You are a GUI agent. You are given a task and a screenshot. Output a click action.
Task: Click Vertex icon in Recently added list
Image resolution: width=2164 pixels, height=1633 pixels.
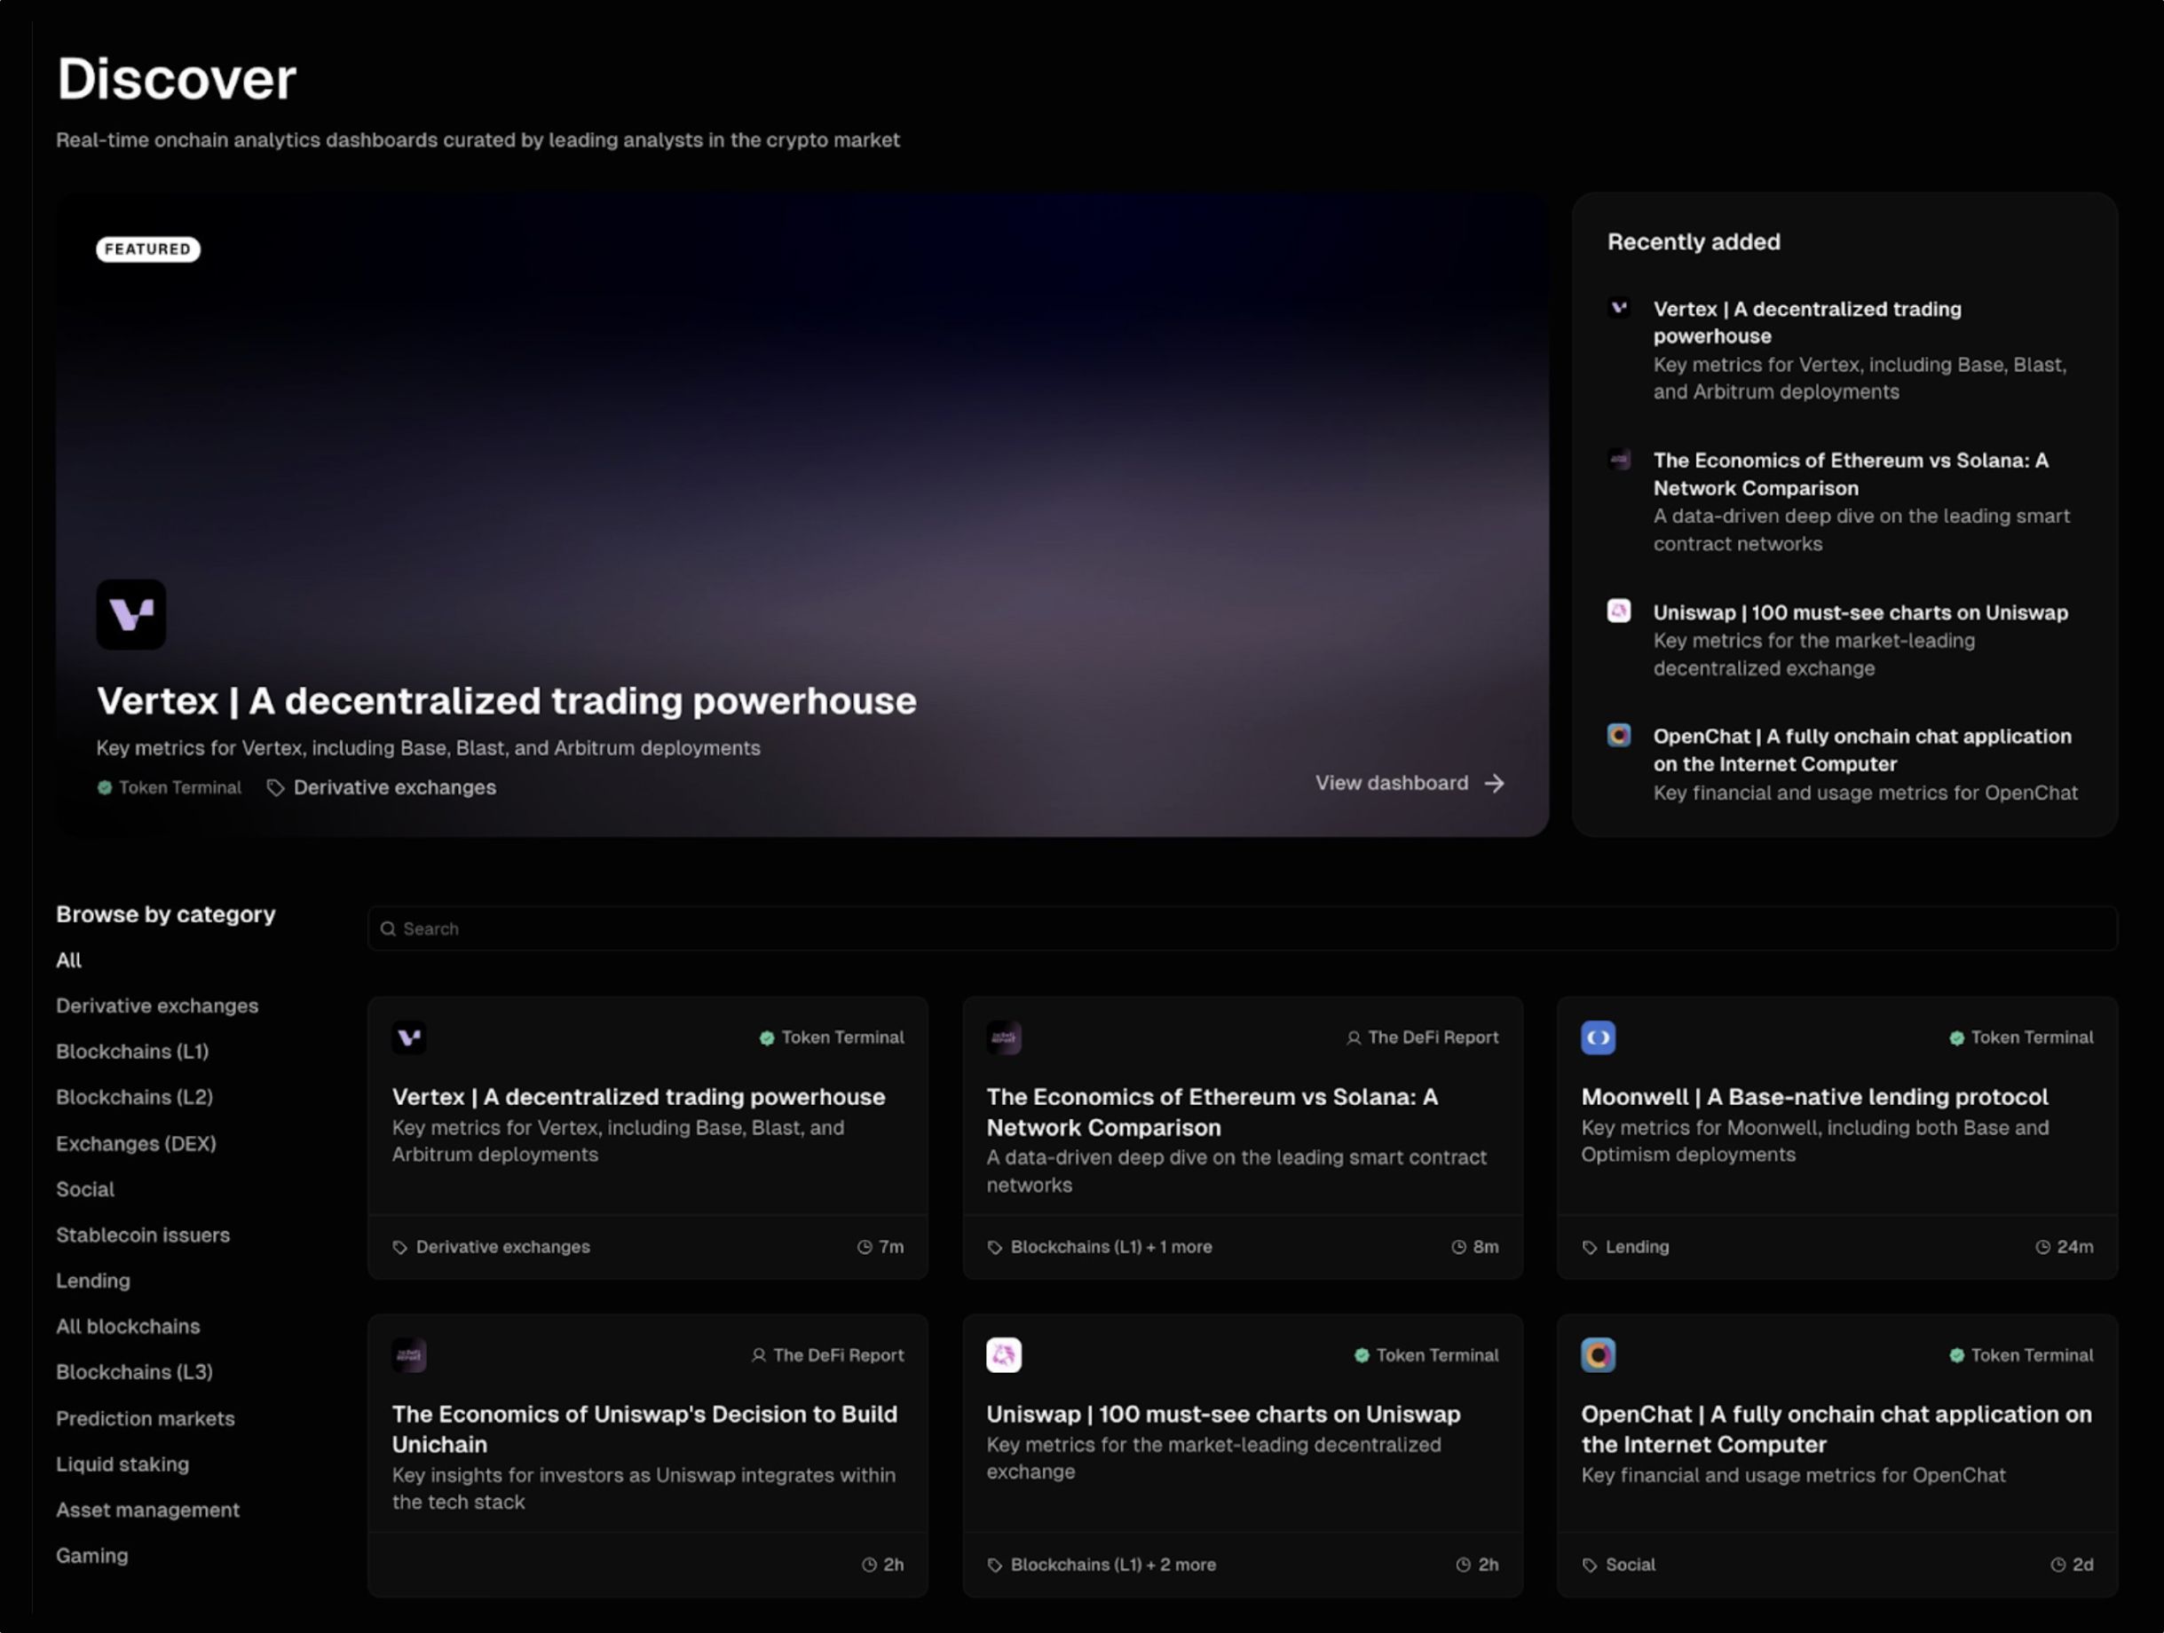pos(1619,308)
